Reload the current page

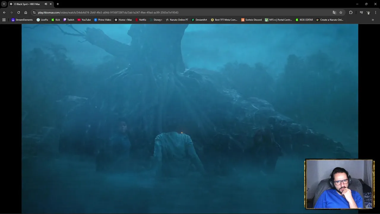point(18,12)
